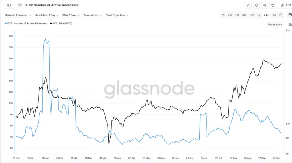Toggle KCS Price [USD] series visibility

coord(61,23)
